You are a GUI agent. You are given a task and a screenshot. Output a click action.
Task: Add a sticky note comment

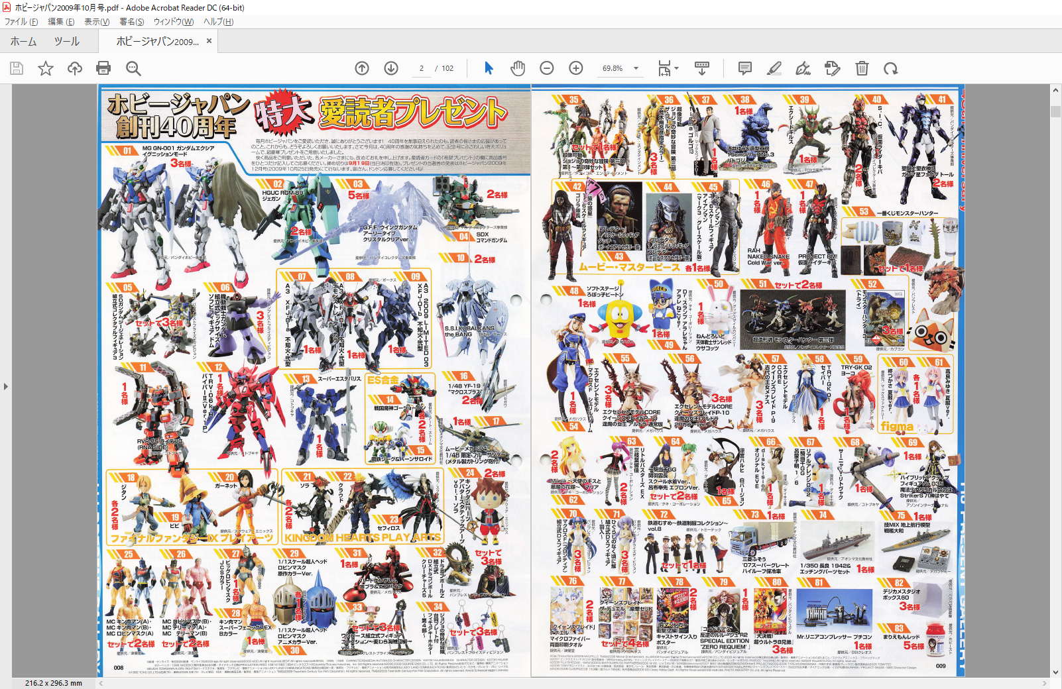point(745,68)
